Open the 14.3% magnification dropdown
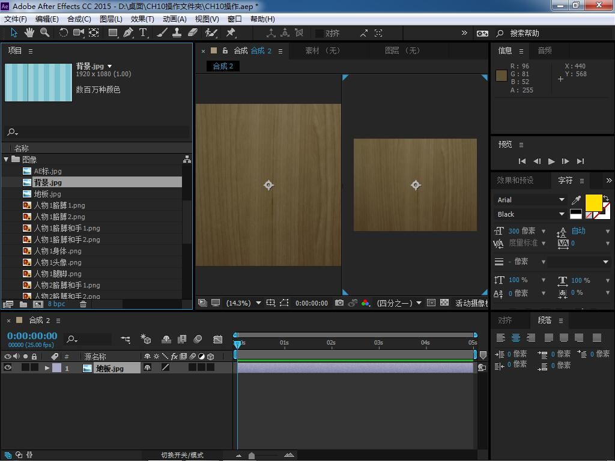Viewport: 615px width, 461px height. coord(259,303)
